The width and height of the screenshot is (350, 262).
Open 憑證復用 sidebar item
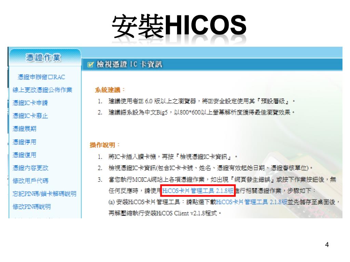click(x=24, y=155)
